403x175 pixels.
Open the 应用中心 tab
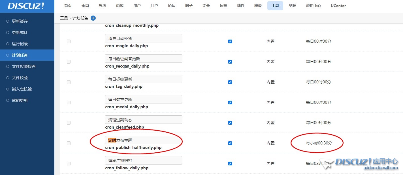pyautogui.click(x=313, y=5)
